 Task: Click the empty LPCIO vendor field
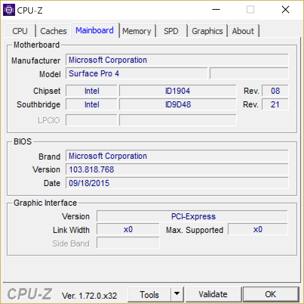click(x=92, y=120)
